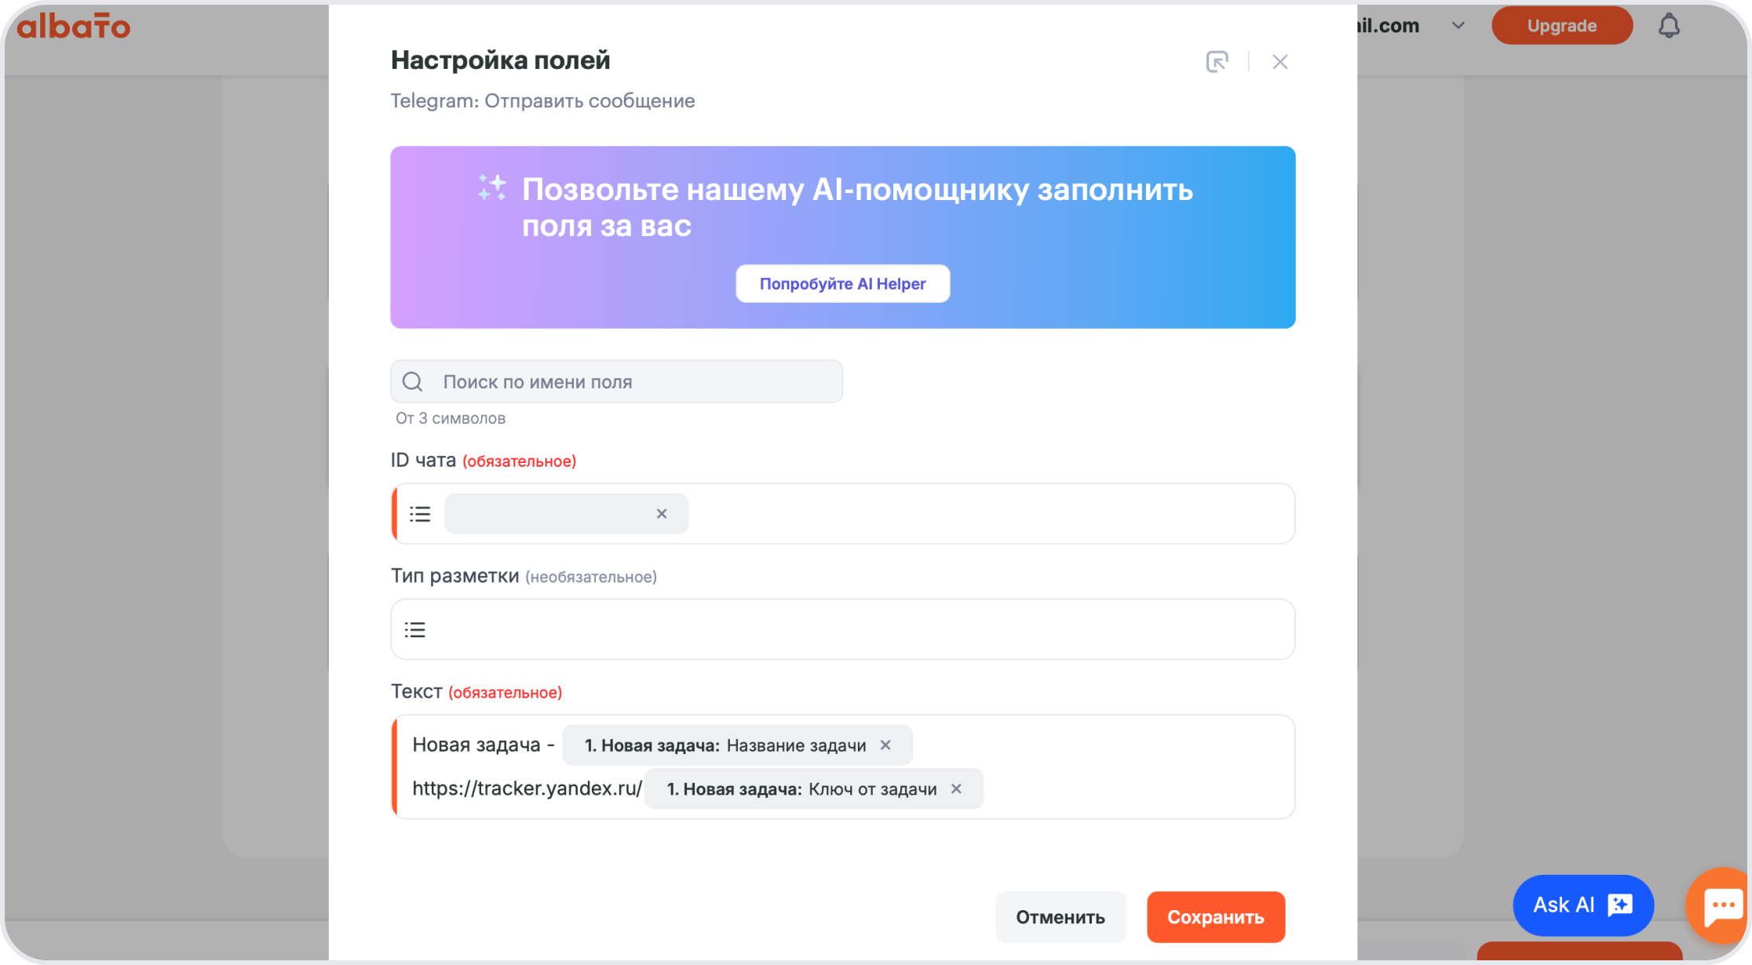Open the notifications bell
The height and width of the screenshot is (965, 1752).
tap(1669, 26)
